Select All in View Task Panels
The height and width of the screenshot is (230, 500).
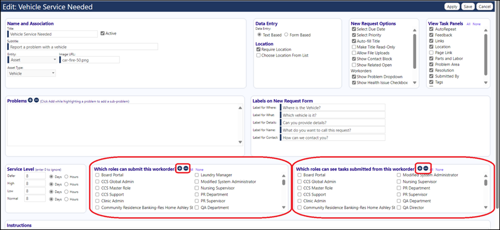(468, 24)
